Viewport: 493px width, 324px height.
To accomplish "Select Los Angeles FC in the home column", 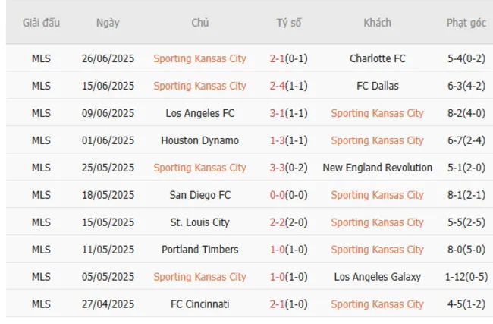I will coord(199,112).
